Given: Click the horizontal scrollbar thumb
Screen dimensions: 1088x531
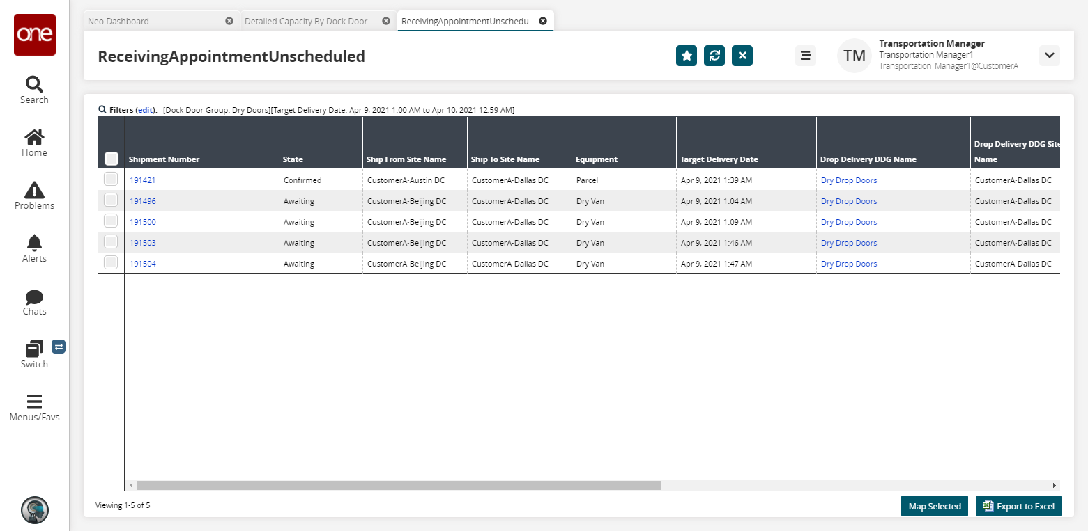Looking at the screenshot, I should click(x=399, y=485).
